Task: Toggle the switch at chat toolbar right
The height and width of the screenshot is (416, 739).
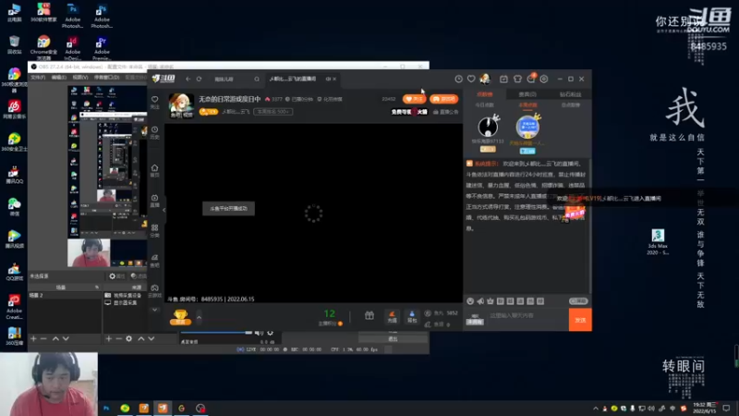Action: click(578, 301)
